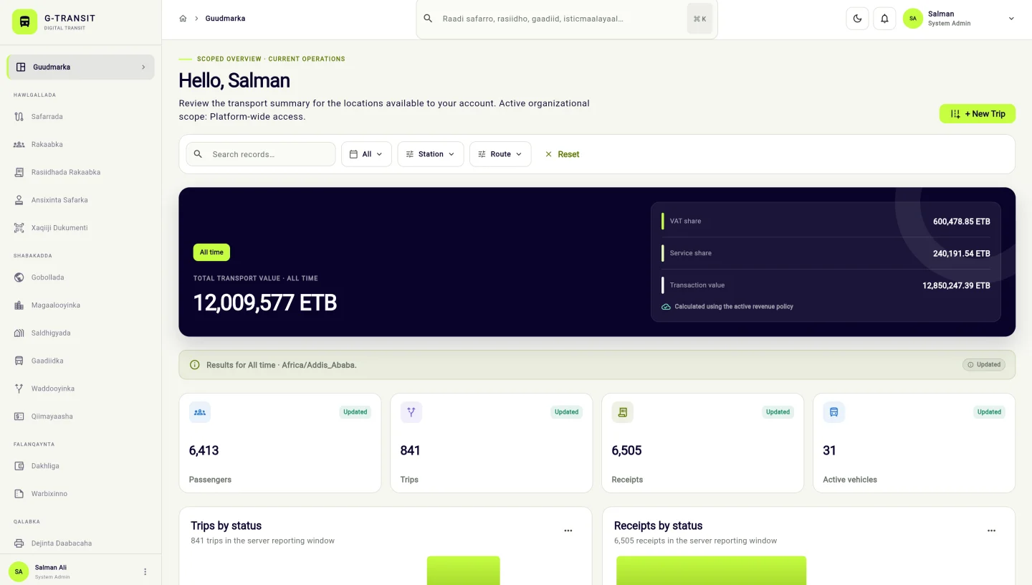Click the Dakhliga wallet icon

pos(19,466)
